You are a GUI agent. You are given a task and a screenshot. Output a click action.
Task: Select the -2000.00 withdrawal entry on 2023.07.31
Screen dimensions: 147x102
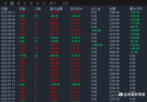tap(97, 45)
